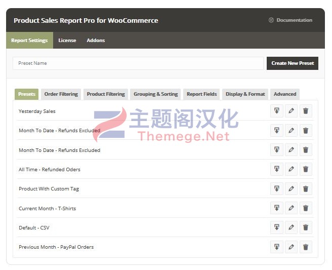Open the Documentation link
This screenshot has width=332, height=270.
[290, 20]
